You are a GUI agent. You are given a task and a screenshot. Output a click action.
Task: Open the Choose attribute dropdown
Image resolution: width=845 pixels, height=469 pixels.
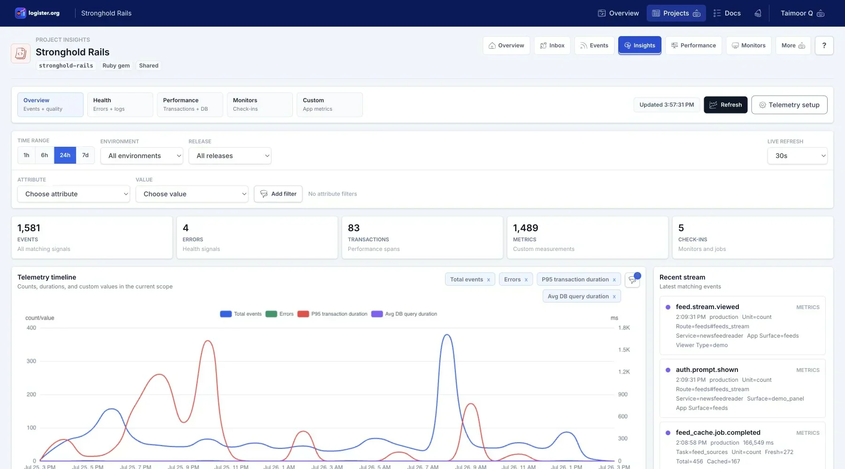[74, 194]
